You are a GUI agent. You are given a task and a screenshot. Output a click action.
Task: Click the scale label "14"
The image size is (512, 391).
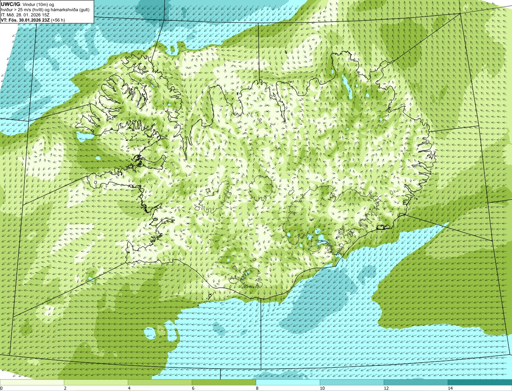(x=450, y=388)
